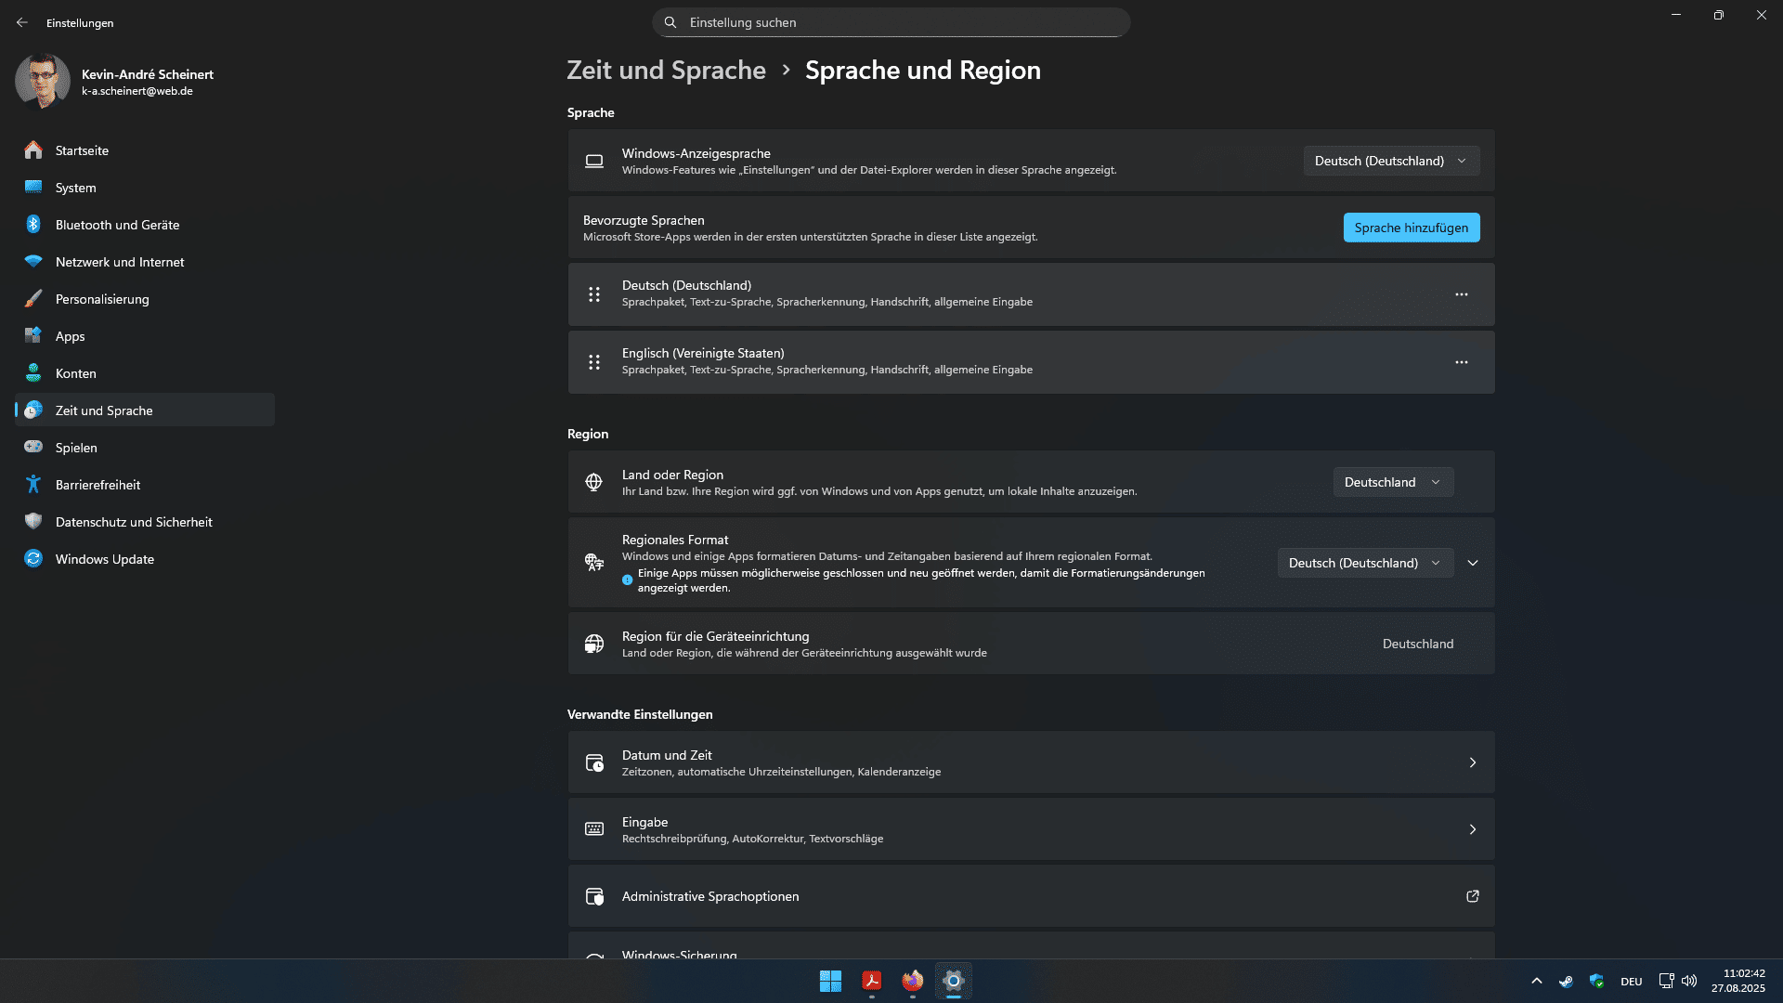Image resolution: width=1783 pixels, height=1003 pixels.
Task: Click the volume icon in system tray
Action: coord(1689,981)
